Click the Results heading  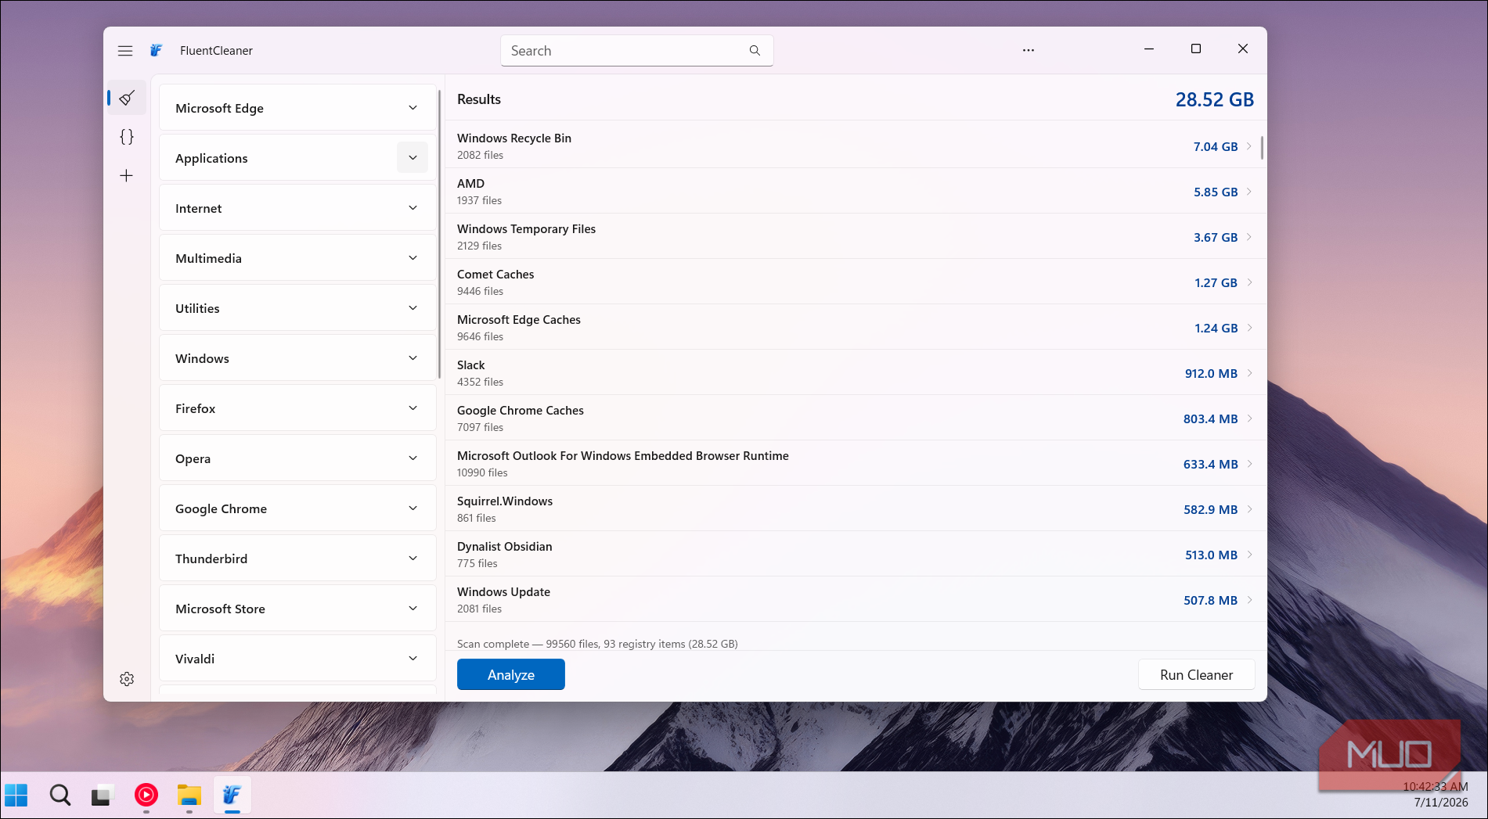[x=479, y=99]
